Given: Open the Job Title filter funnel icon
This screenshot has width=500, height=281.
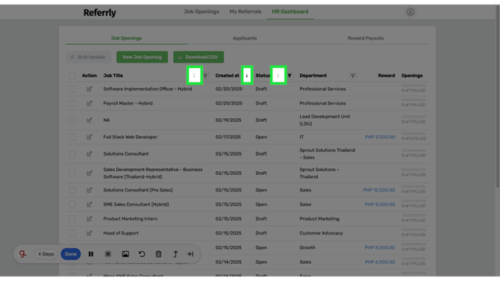Looking at the screenshot, I should point(206,75).
